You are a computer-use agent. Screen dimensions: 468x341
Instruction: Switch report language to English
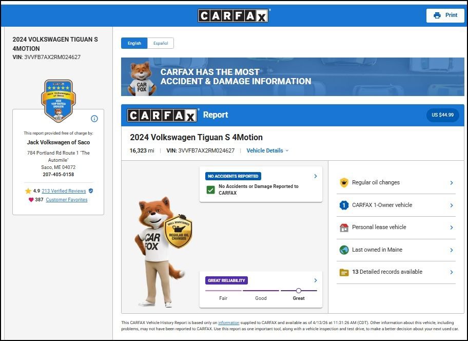(x=134, y=43)
